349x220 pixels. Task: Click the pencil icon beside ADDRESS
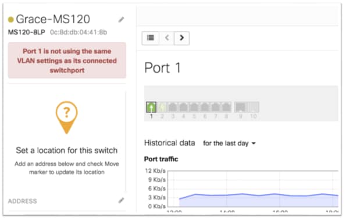pyautogui.click(x=121, y=201)
